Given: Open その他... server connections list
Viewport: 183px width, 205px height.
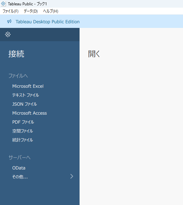Looking at the screenshot, I should [x=20, y=177].
